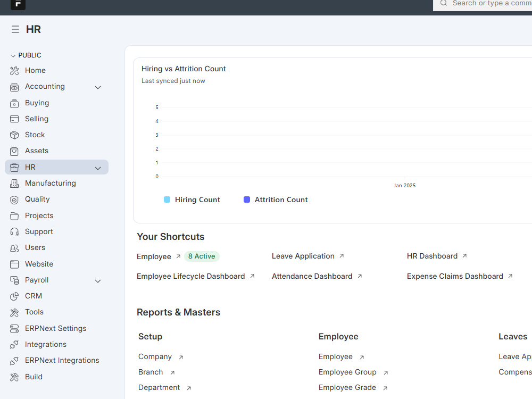
Task: Toggle Hiring Count legend swatch
Action: coord(167,199)
